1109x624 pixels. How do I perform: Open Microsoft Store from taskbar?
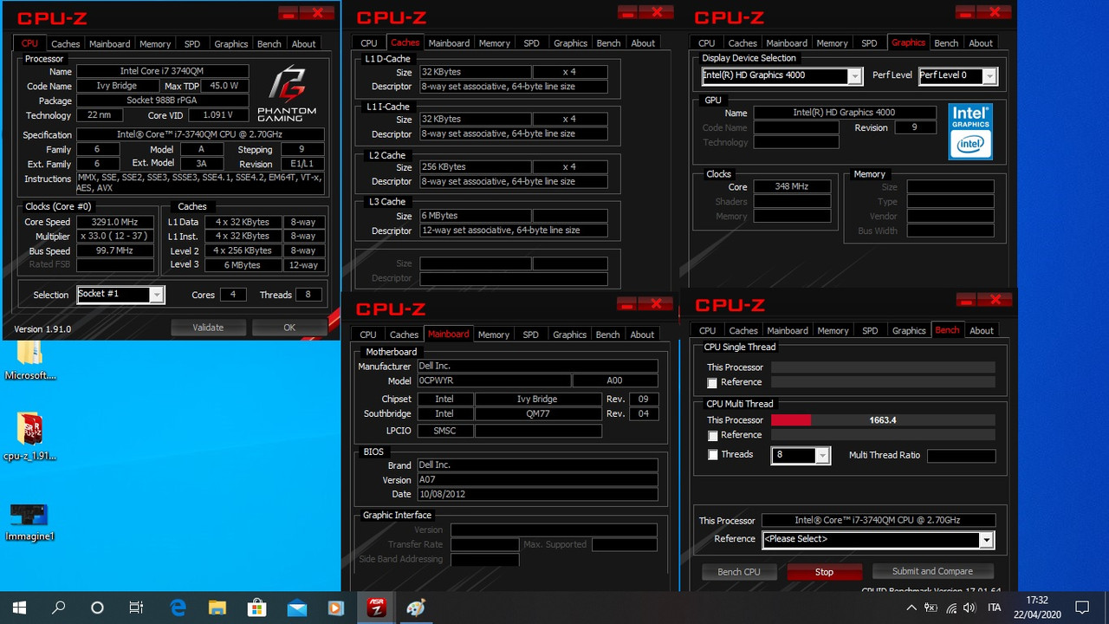point(257,608)
